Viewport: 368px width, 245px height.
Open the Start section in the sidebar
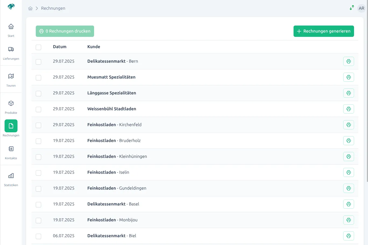pos(11,30)
